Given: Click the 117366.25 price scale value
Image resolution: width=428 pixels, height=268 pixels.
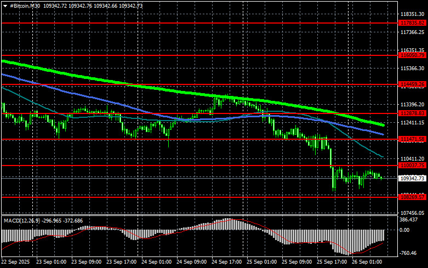Looking at the screenshot, I should (x=413, y=32).
